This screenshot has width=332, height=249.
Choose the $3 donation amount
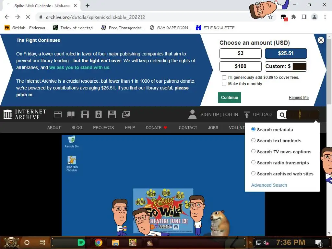tap(241, 53)
